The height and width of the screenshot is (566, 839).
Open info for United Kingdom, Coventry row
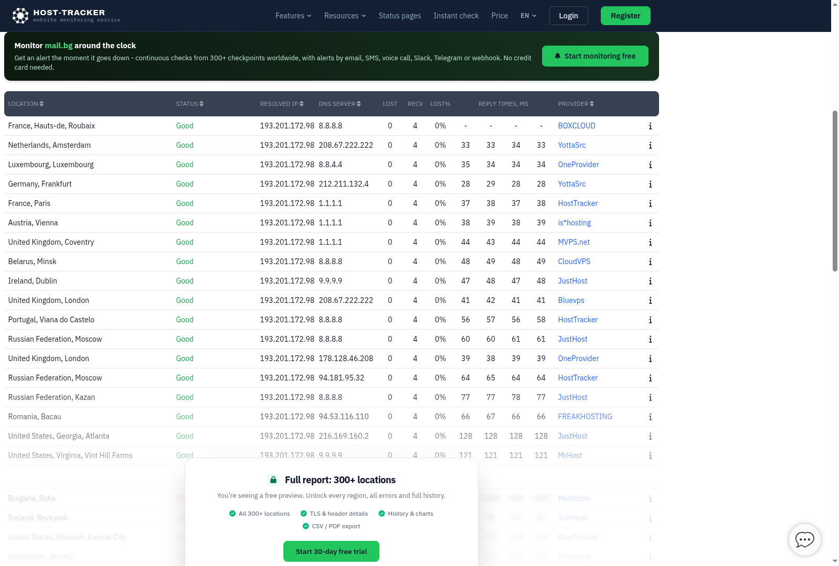pos(650,242)
